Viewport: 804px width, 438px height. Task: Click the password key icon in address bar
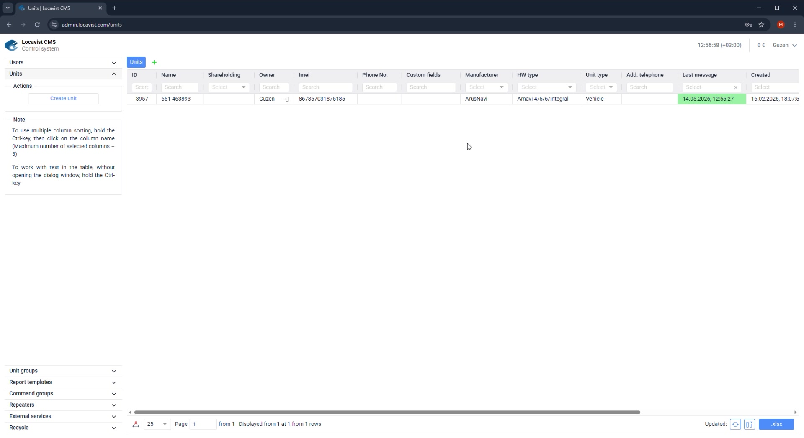pos(749,25)
